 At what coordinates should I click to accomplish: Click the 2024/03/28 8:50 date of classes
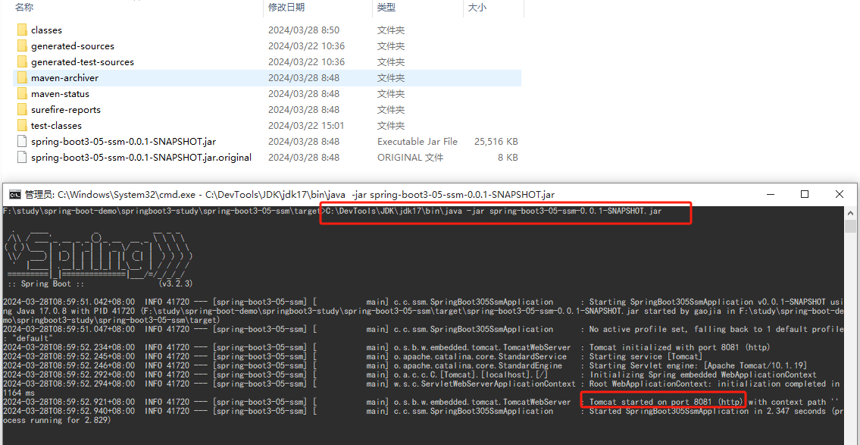pyautogui.click(x=304, y=30)
